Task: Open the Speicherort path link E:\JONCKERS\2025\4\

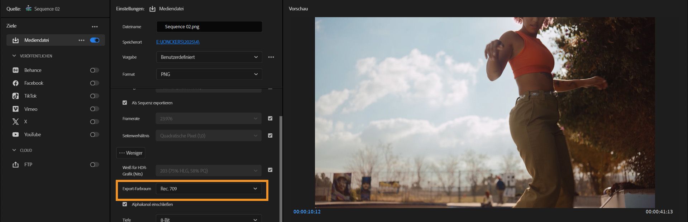Action: tap(178, 42)
